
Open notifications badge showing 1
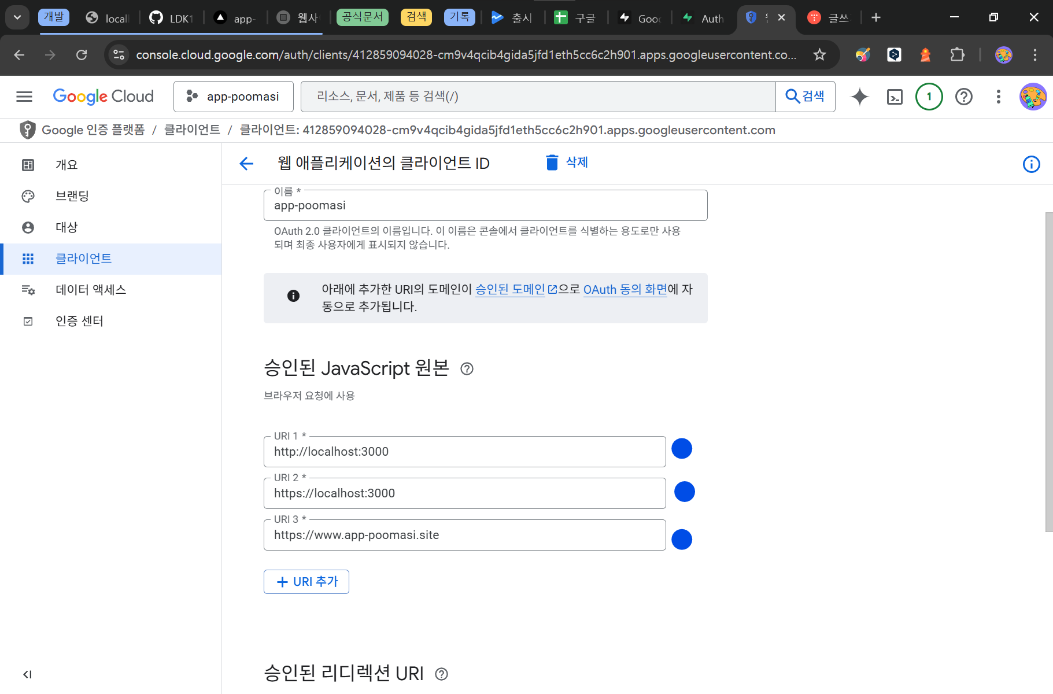point(929,97)
